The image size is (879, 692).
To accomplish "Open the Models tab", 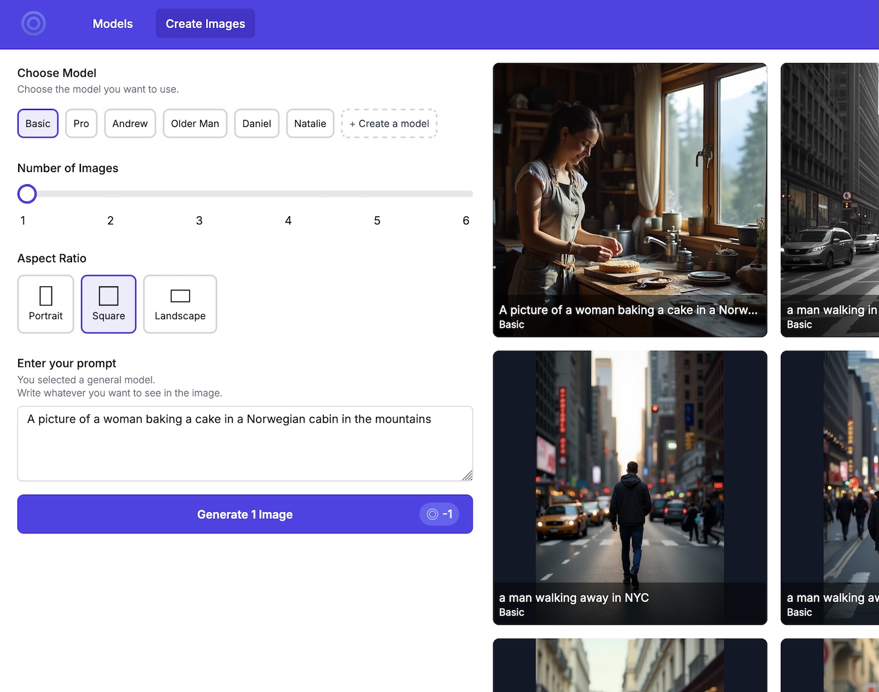I will [x=112, y=24].
